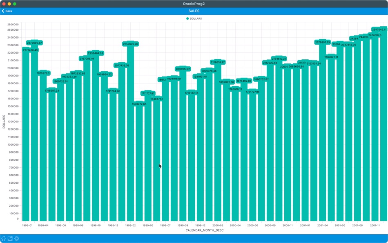Select the 1000000 y-axis tick label

click(x=13, y=144)
